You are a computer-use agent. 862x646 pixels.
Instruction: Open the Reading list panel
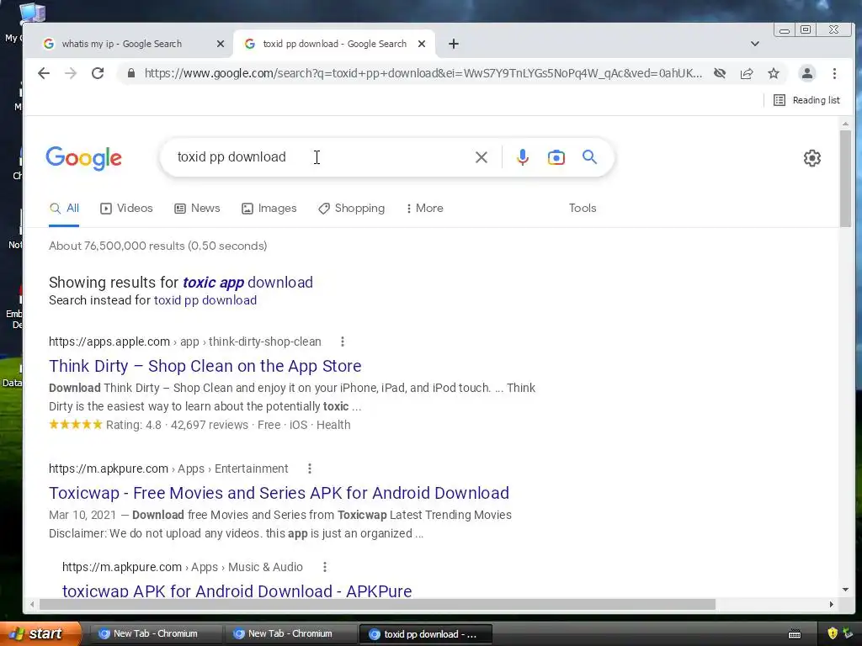click(x=807, y=100)
